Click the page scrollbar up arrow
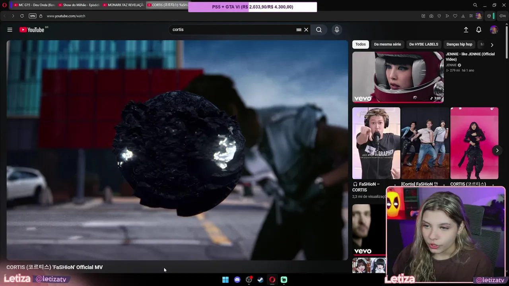Viewport: 509px width, 286px height. (x=506, y=25)
